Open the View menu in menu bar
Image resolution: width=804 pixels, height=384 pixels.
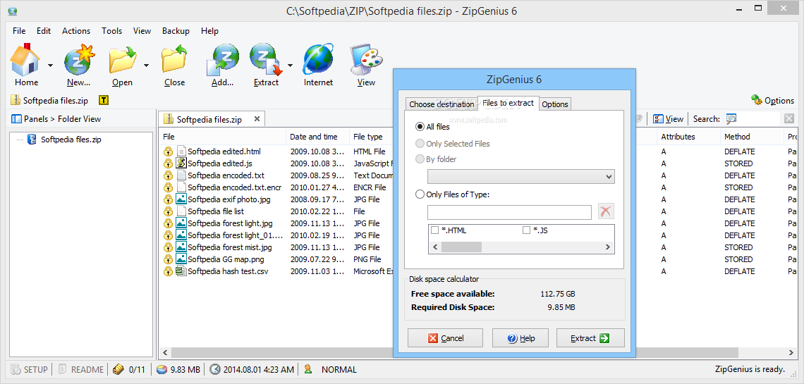(x=142, y=31)
